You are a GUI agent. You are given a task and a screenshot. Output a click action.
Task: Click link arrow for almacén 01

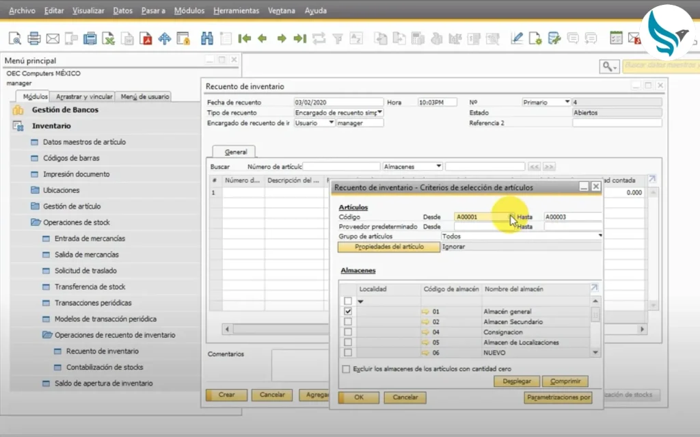point(425,311)
